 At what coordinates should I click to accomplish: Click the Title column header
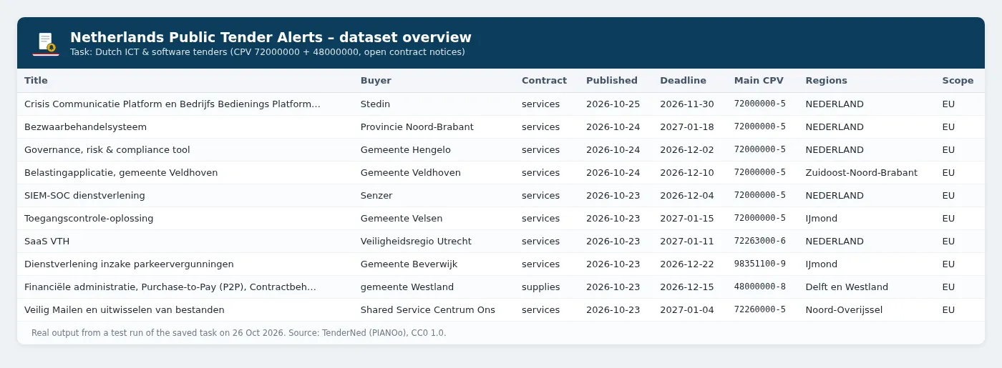coord(36,81)
